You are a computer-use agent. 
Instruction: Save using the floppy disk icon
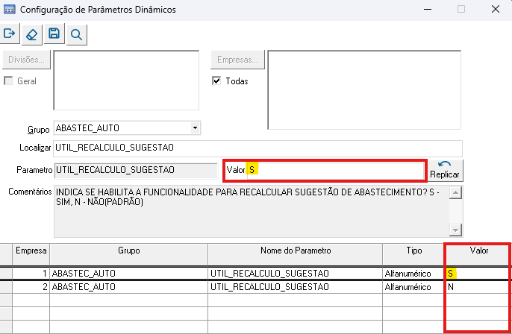tap(54, 34)
